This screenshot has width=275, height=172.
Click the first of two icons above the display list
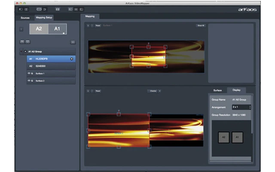(22, 42)
